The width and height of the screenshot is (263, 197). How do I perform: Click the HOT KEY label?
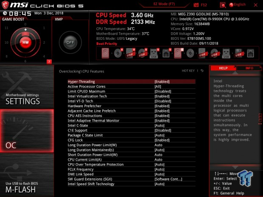188,71
